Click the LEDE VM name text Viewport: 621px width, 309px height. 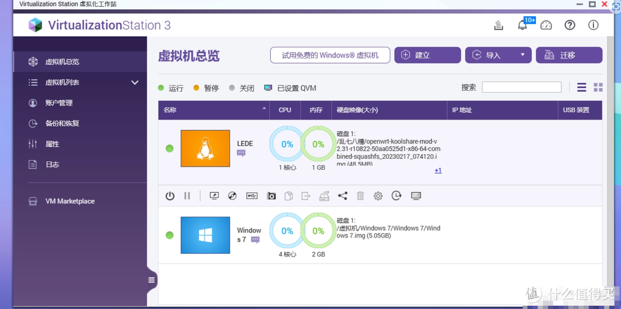pos(245,144)
